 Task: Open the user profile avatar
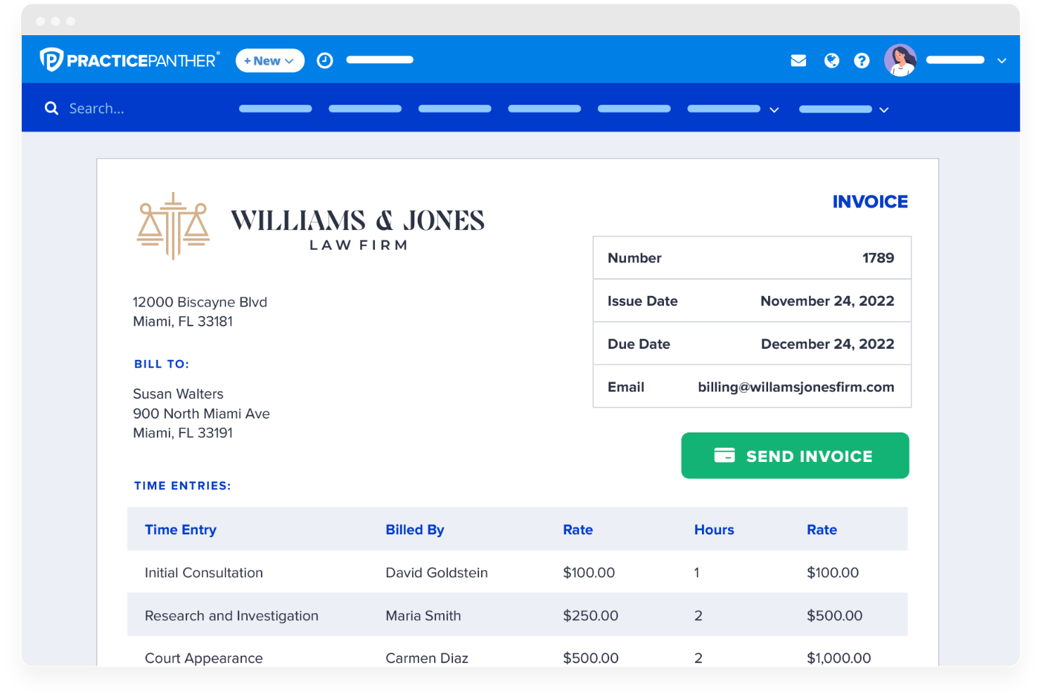900,60
